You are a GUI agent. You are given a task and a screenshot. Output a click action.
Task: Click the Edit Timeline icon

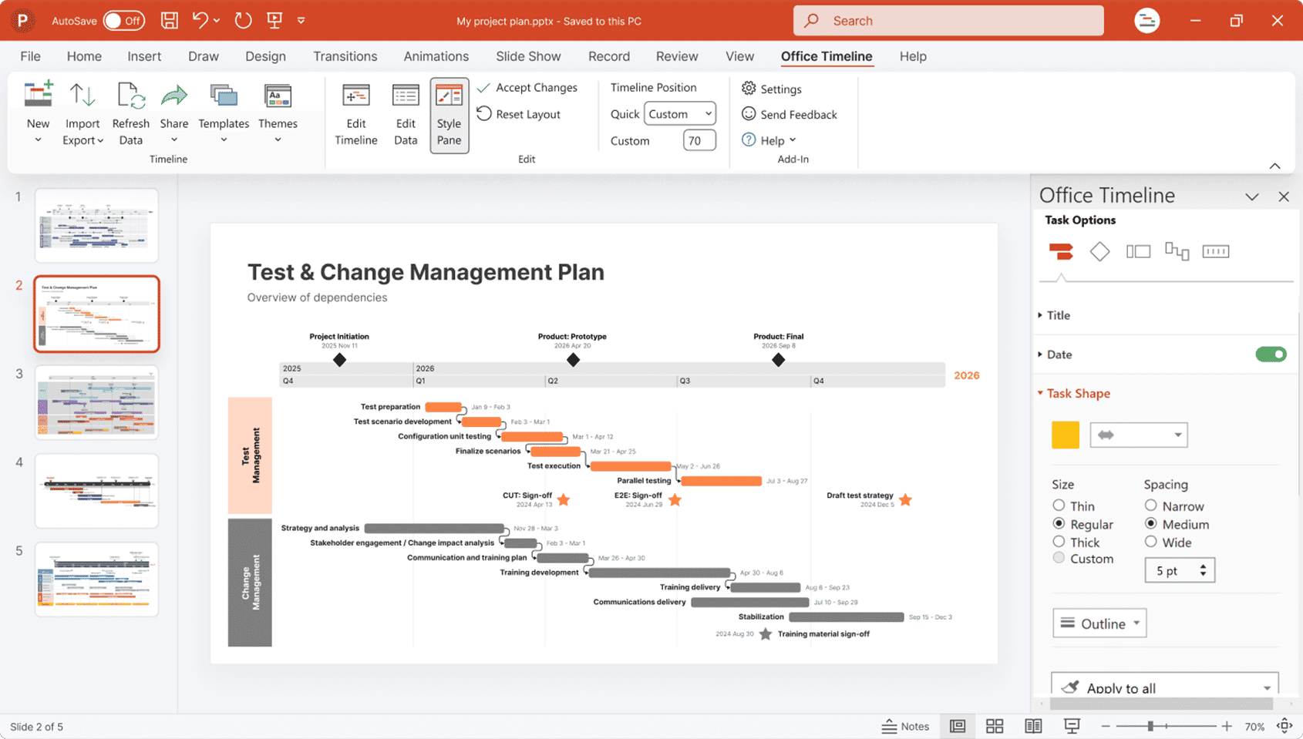[x=355, y=95]
